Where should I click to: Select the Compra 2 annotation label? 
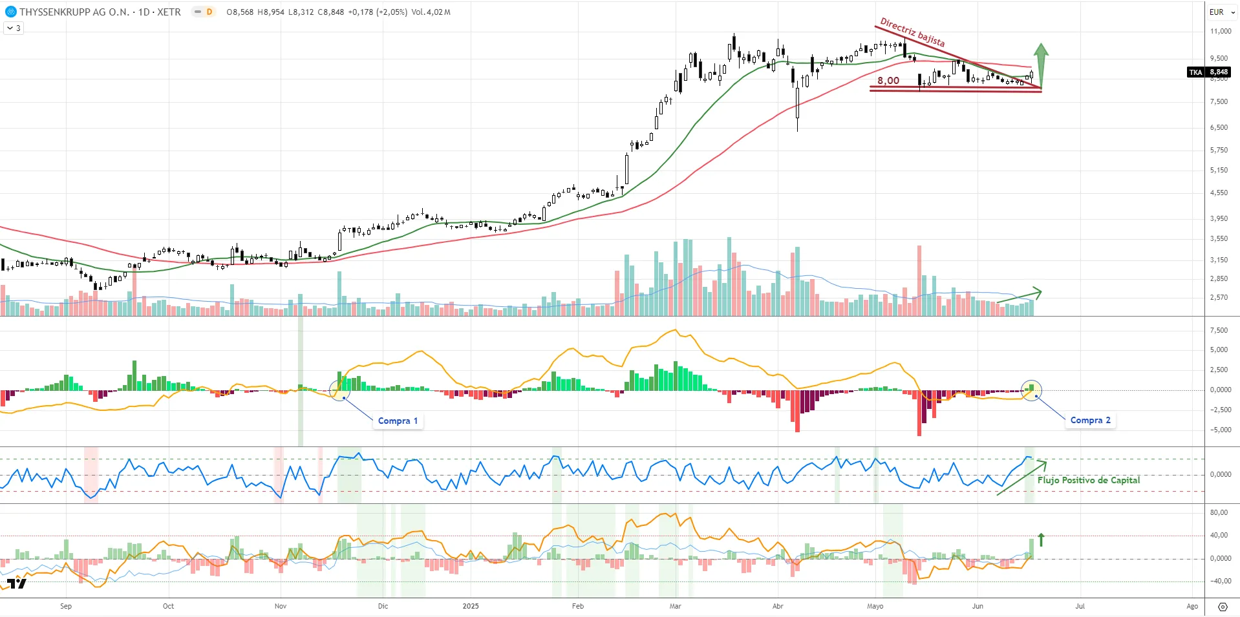pos(1090,420)
